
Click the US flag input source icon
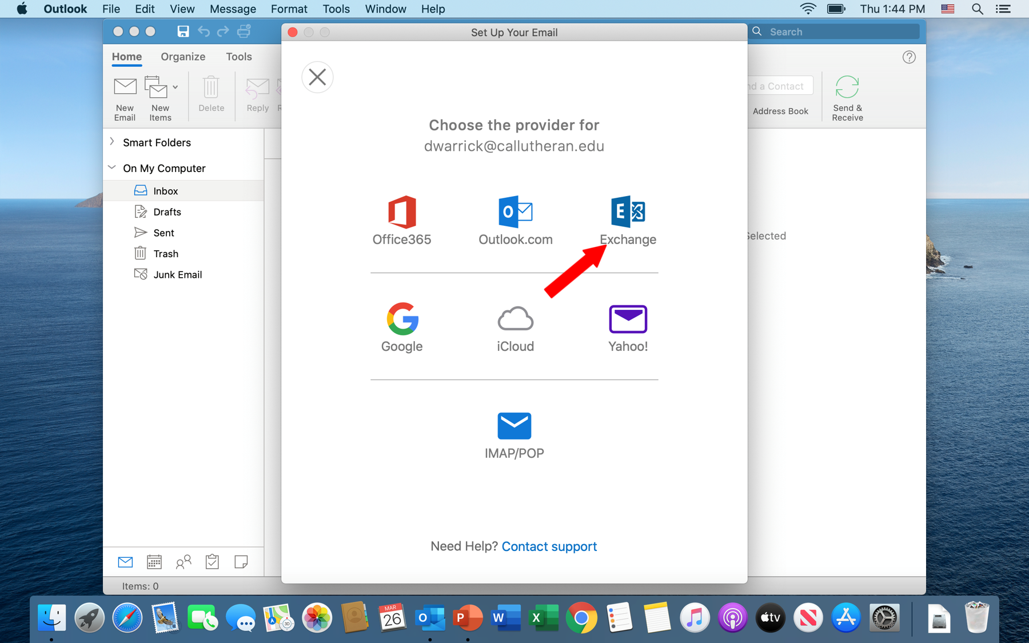pyautogui.click(x=948, y=9)
